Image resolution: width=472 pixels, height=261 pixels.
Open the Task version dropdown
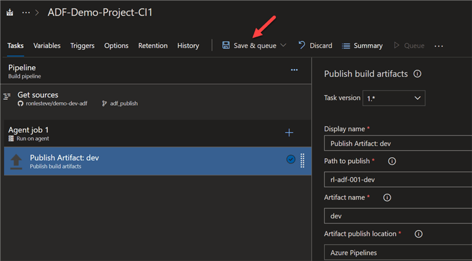coord(394,98)
